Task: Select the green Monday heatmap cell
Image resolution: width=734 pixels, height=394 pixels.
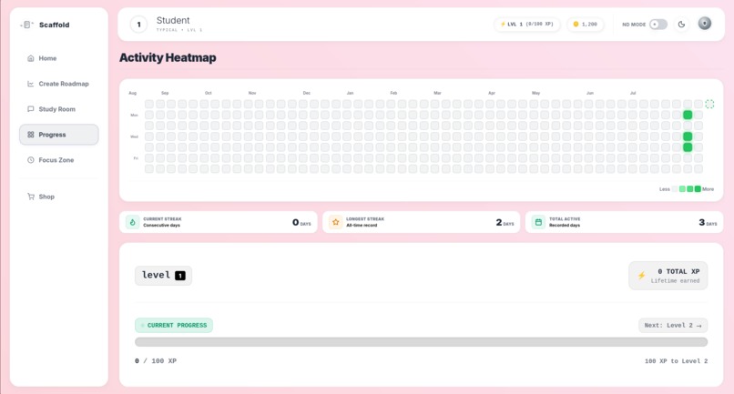Action: pyautogui.click(x=688, y=115)
